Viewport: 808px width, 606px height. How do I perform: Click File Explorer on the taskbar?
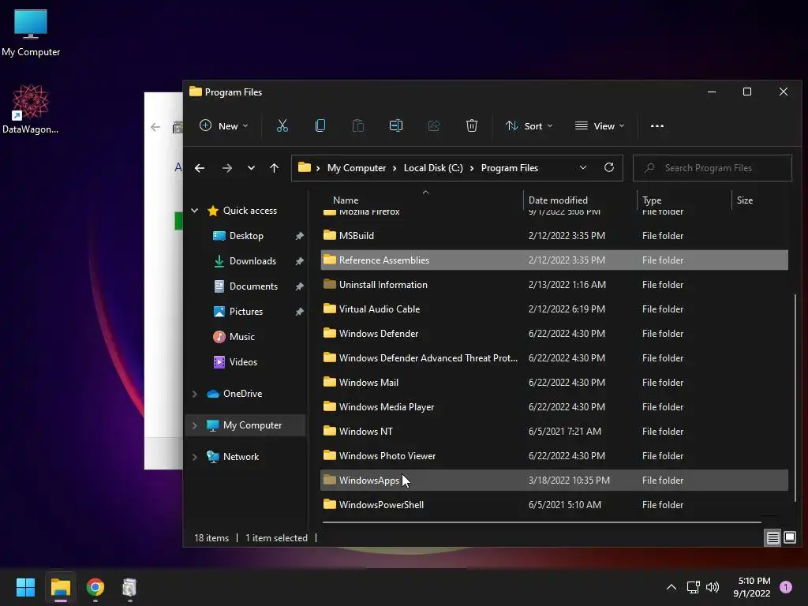coord(60,587)
